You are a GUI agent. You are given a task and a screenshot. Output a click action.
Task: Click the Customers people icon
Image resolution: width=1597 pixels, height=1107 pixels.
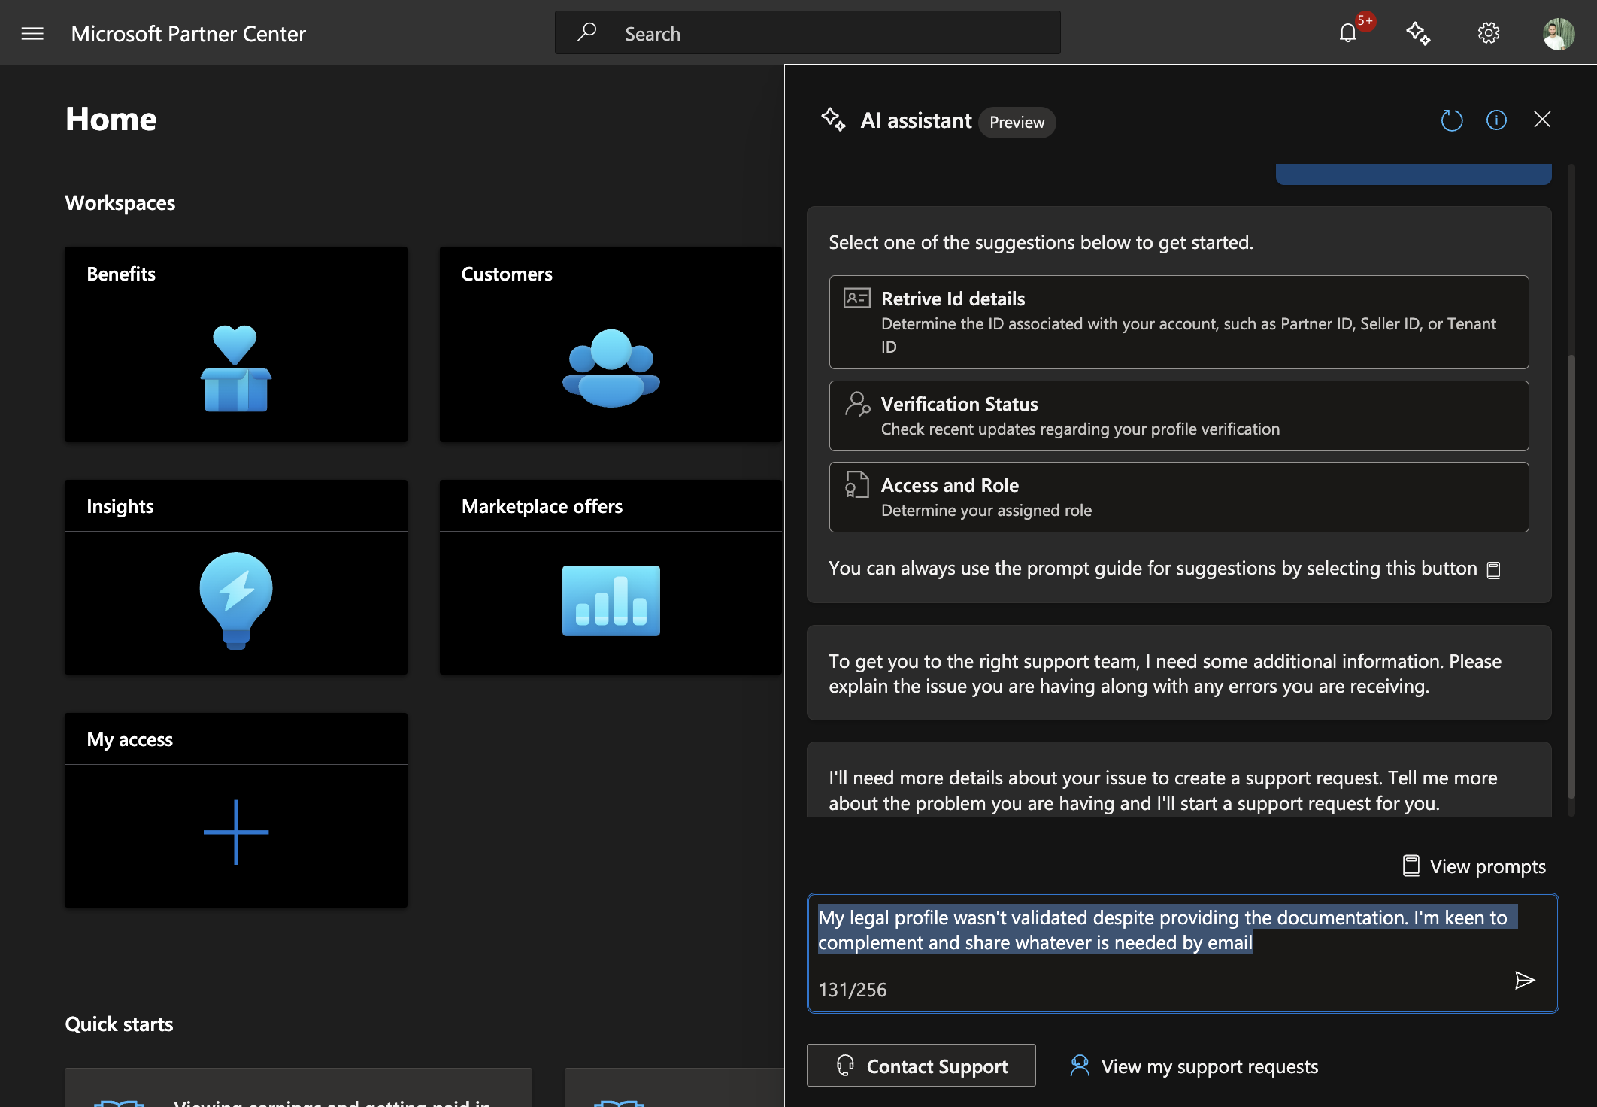pos(611,368)
